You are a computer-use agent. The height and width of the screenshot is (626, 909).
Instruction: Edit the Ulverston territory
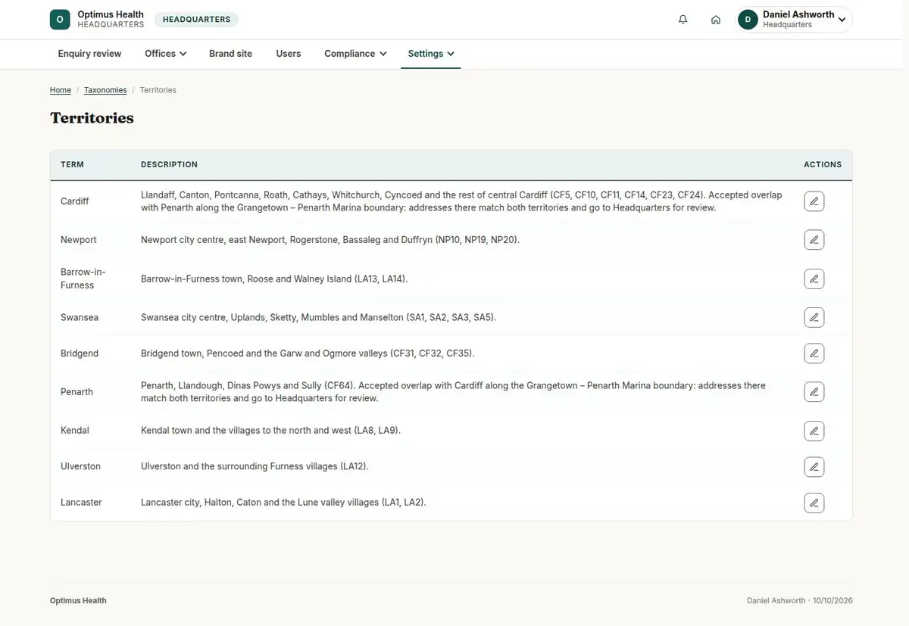click(814, 466)
